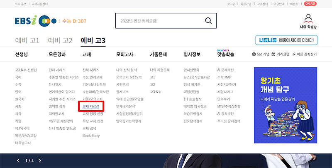The height and width of the screenshot is (168, 332).
Task: Open the 왕기초 개념 탐구 banner
Action: click(286, 105)
